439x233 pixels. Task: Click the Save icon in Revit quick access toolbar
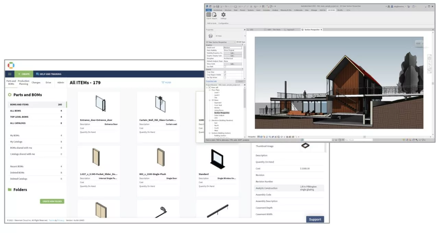point(217,6)
